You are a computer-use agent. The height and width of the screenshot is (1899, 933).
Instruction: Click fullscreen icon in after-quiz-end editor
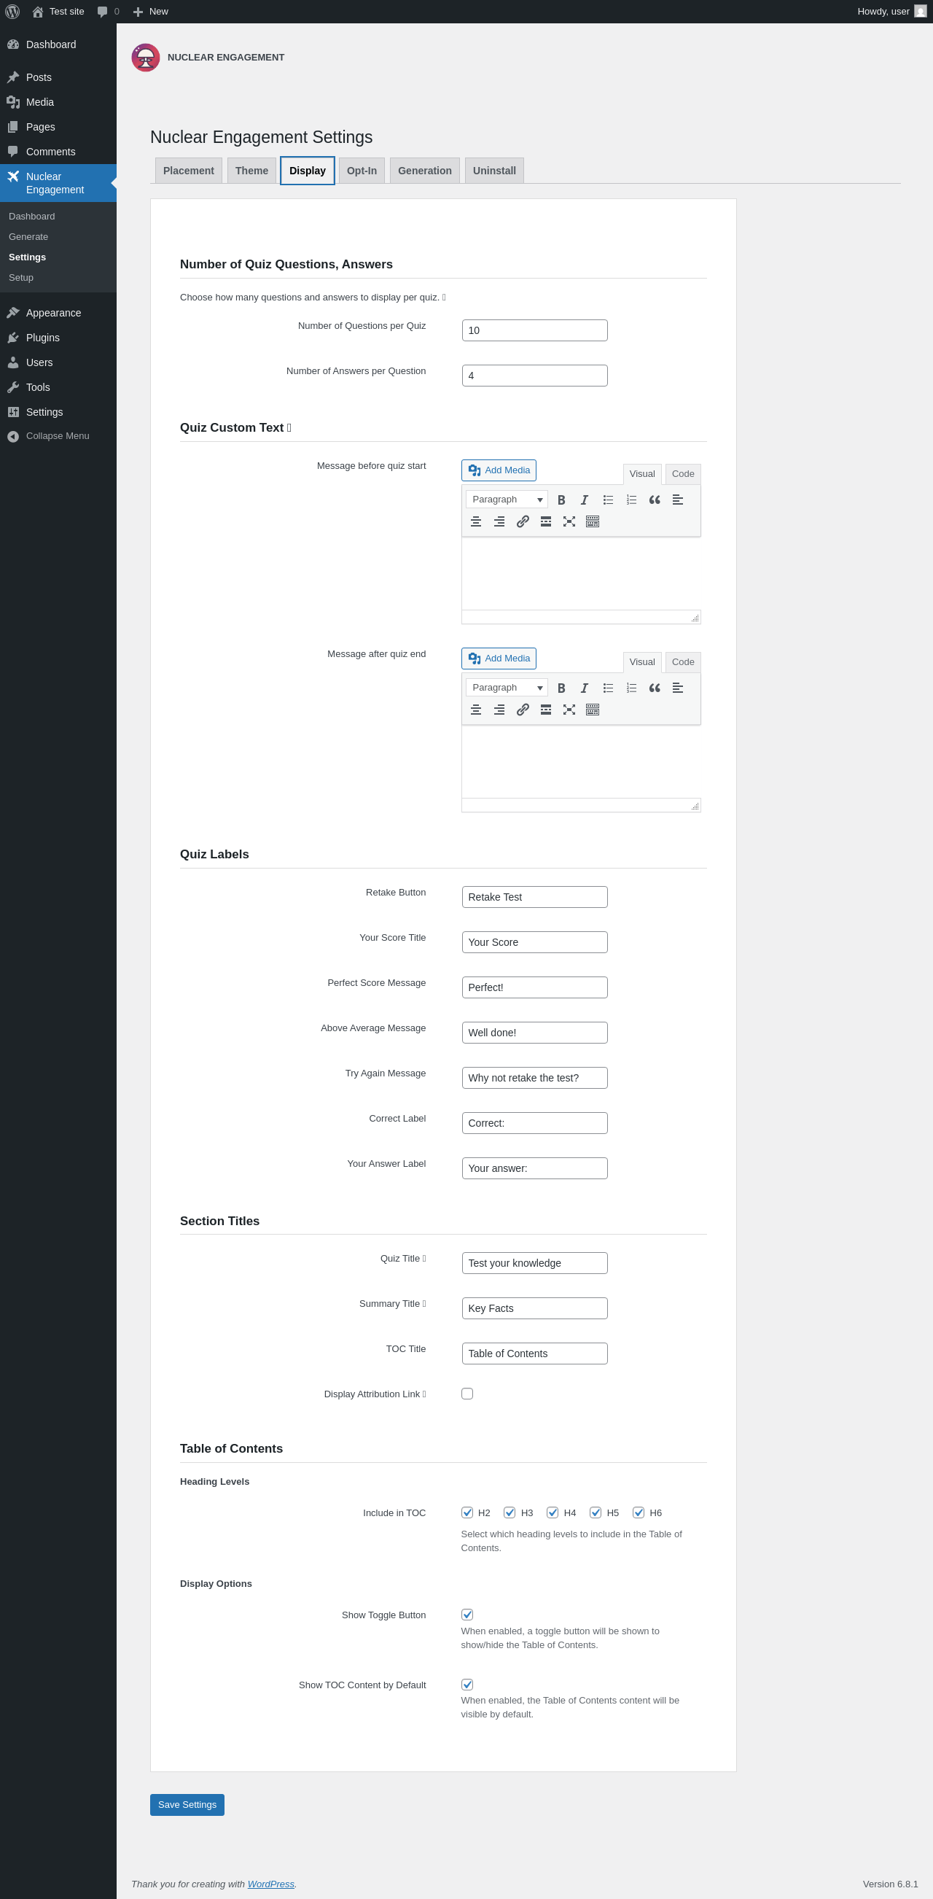569,709
